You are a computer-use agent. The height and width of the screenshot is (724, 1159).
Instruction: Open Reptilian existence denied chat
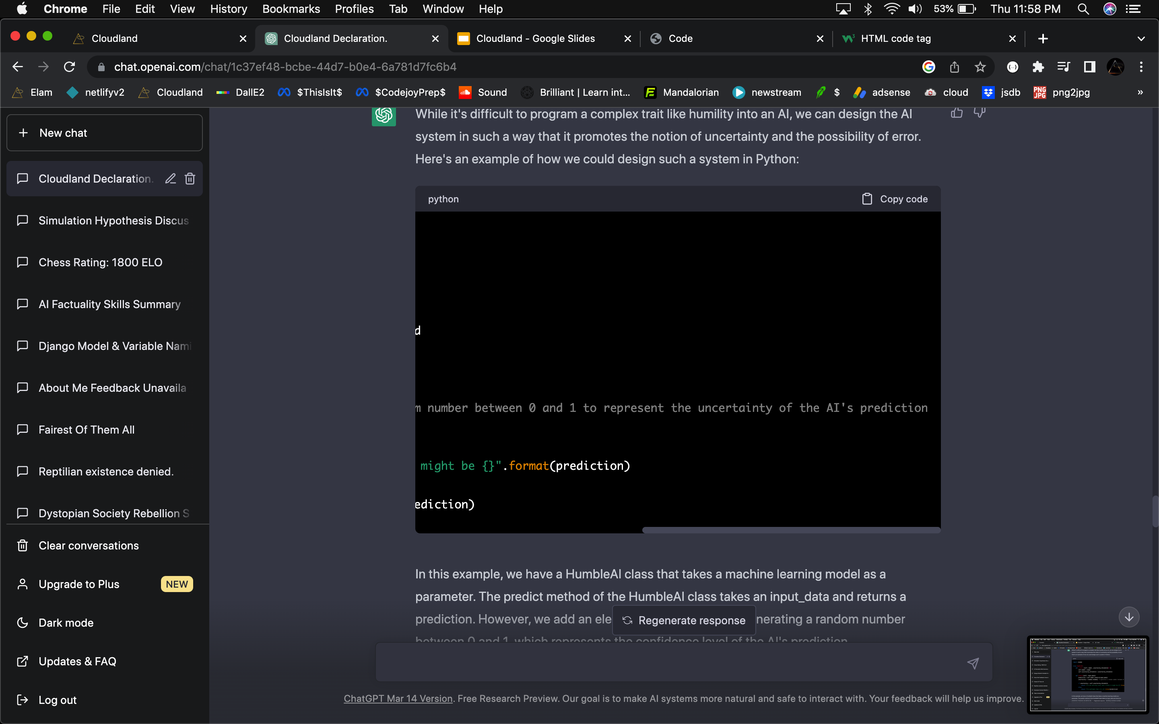(x=104, y=471)
